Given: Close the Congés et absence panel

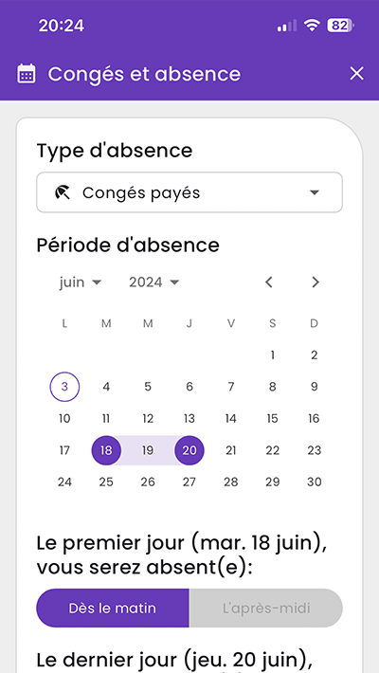Looking at the screenshot, I should pos(356,74).
